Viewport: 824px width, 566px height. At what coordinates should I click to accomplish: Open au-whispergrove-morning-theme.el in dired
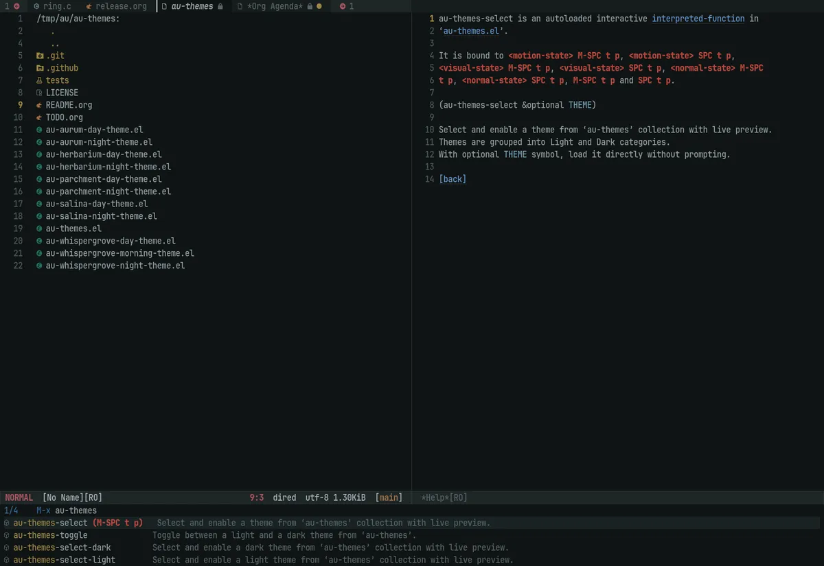[x=120, y=253]
